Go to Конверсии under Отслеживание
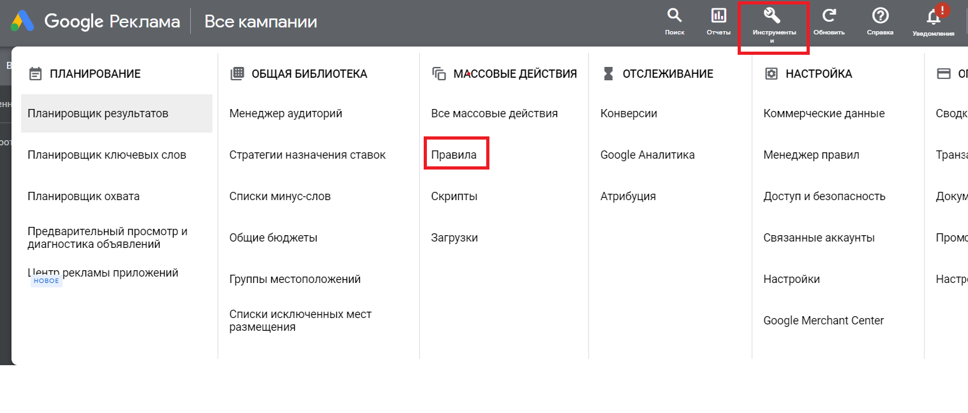The width and height of the screenshot is (968, 413). (629, 113)
